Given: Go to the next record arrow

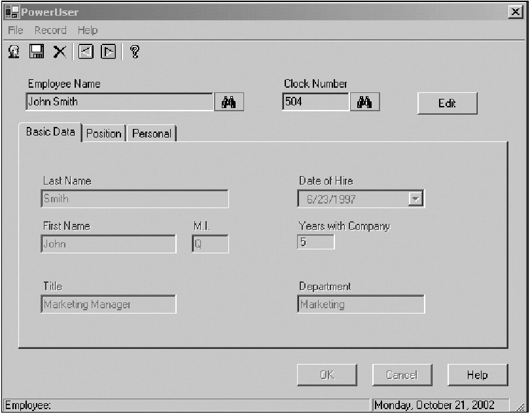Looking at the screenshot, I should 108,52.
